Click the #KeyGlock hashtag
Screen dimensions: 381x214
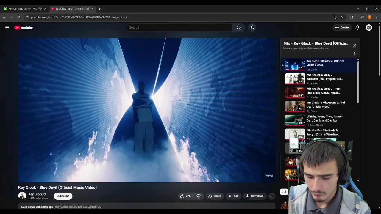[x=61, y=207]
